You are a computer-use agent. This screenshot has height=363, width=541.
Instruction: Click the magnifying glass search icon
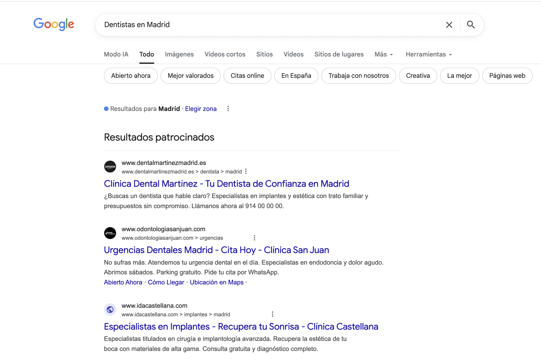pyautogui.click(x=471, y=25)
